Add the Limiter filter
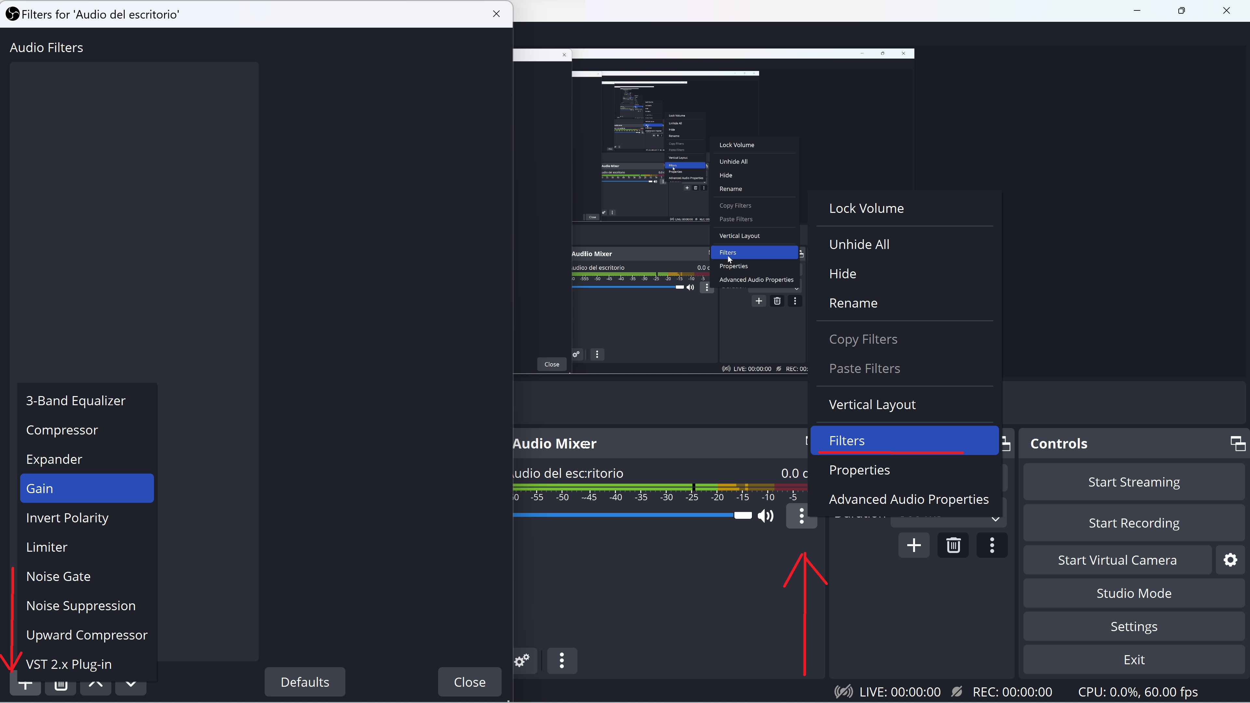Screen dimensions: 1250x703 tap(87, 547)
